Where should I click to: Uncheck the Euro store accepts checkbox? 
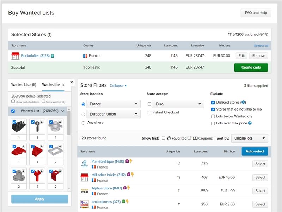149,104
